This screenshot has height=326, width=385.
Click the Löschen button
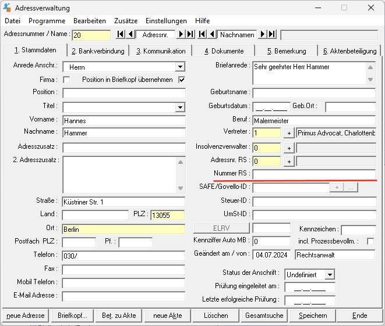pyautogui.click(x=216, y=316)
